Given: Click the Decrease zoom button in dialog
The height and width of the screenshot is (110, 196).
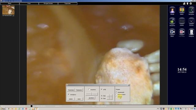Looking at the screenshot, I should [79, 90].
